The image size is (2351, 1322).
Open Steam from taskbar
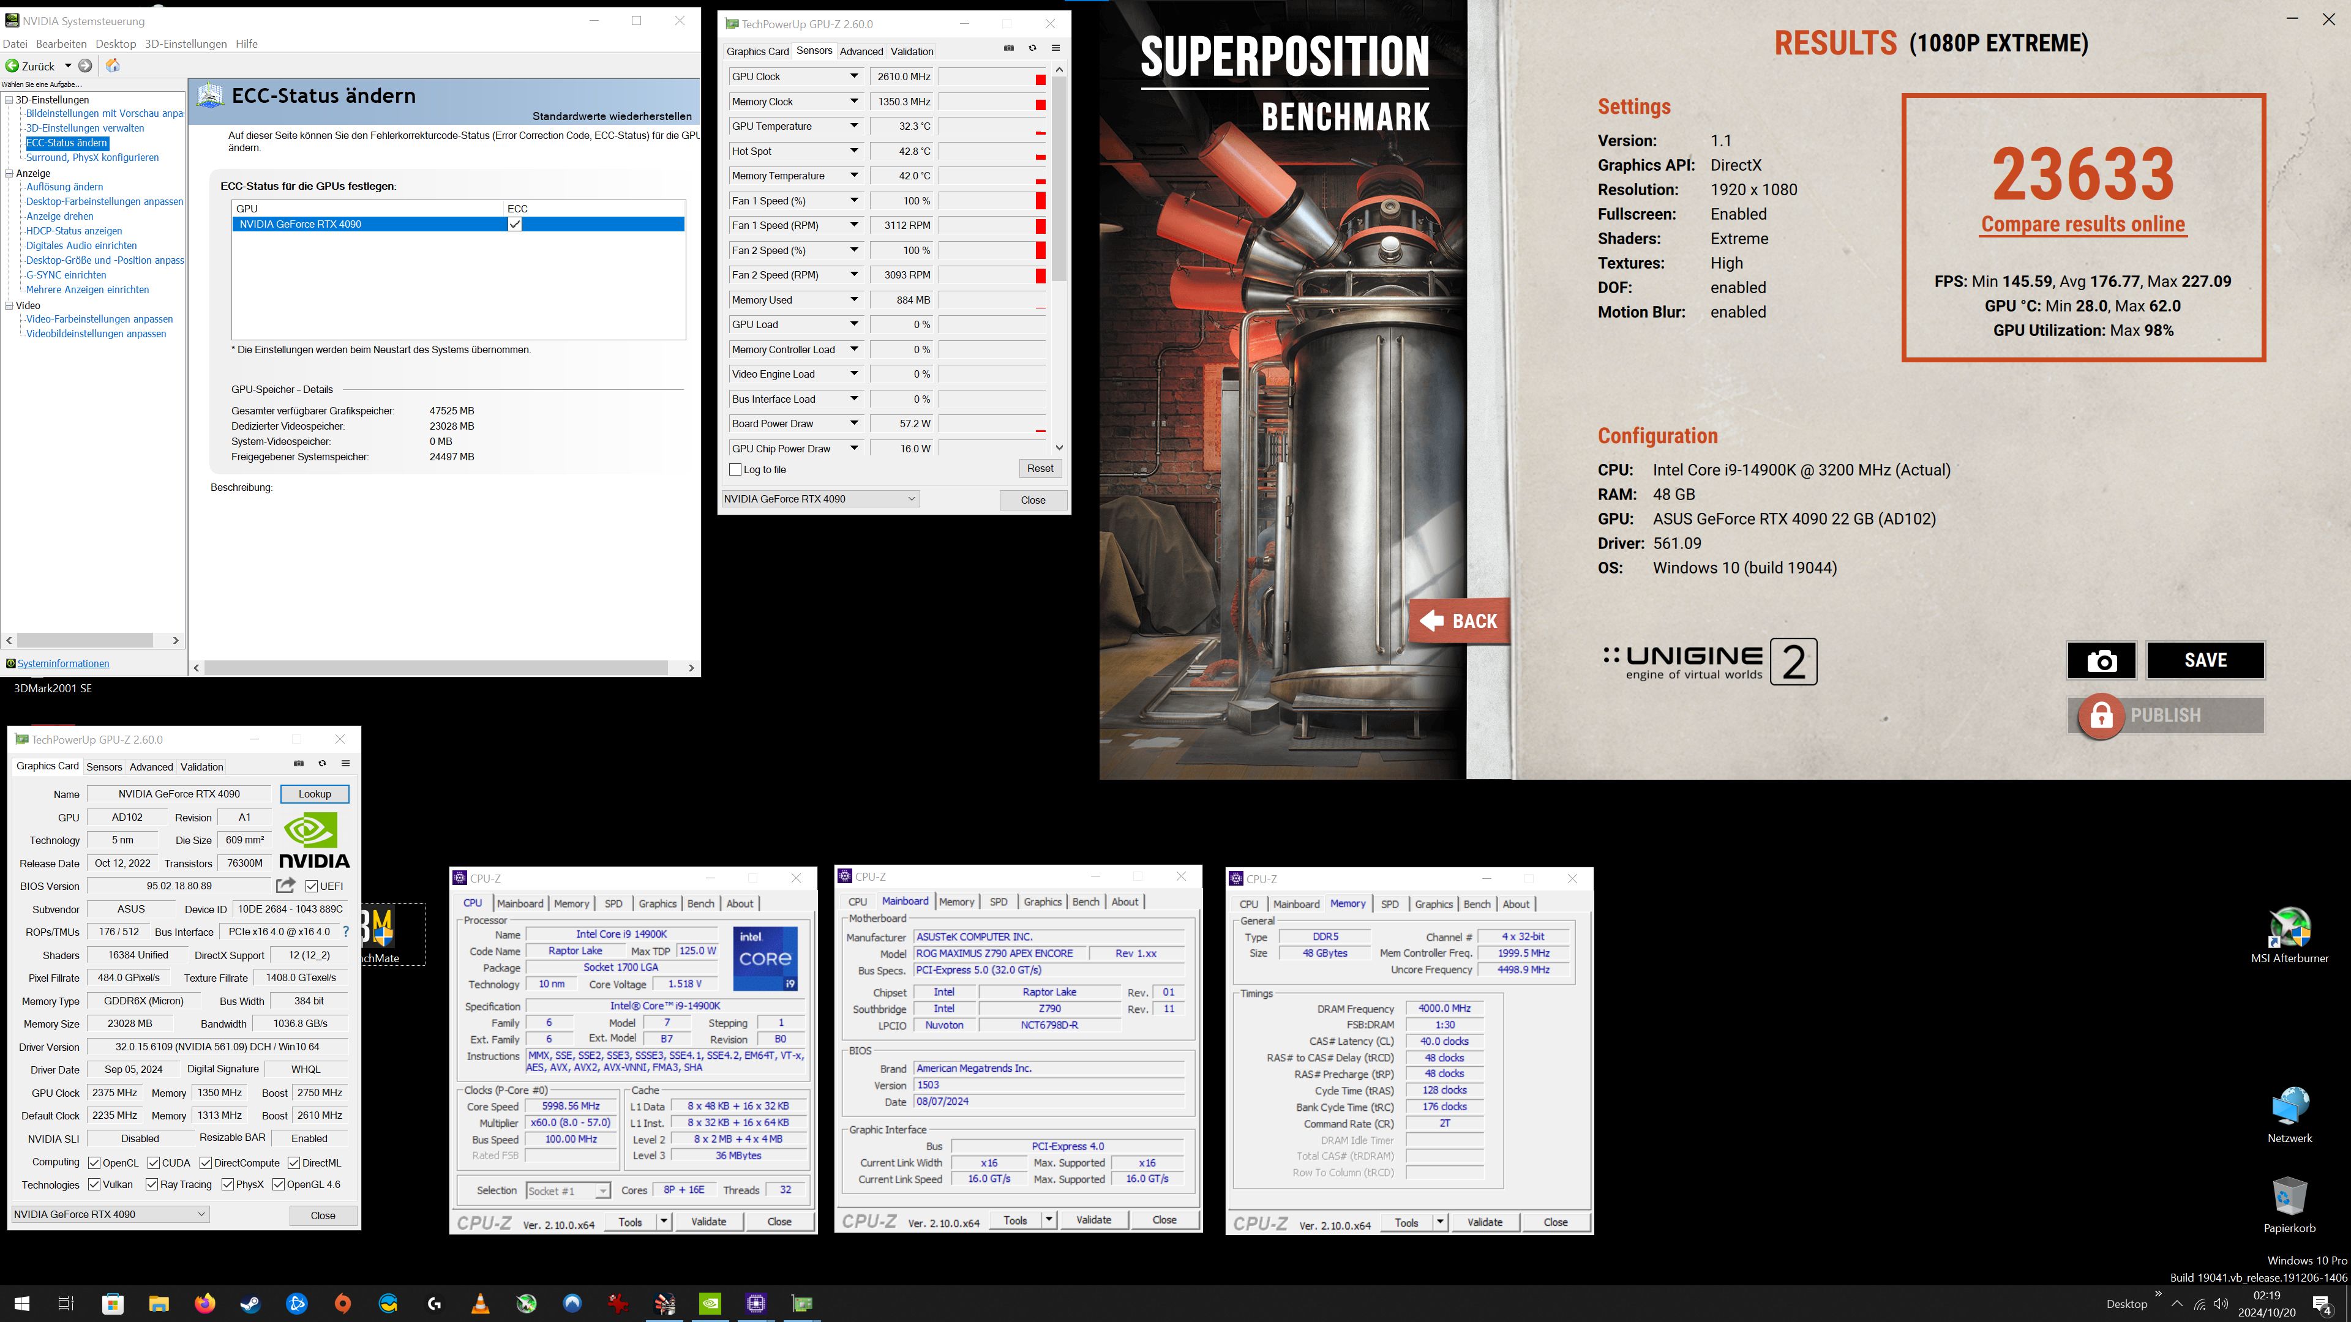point(251,1303)
